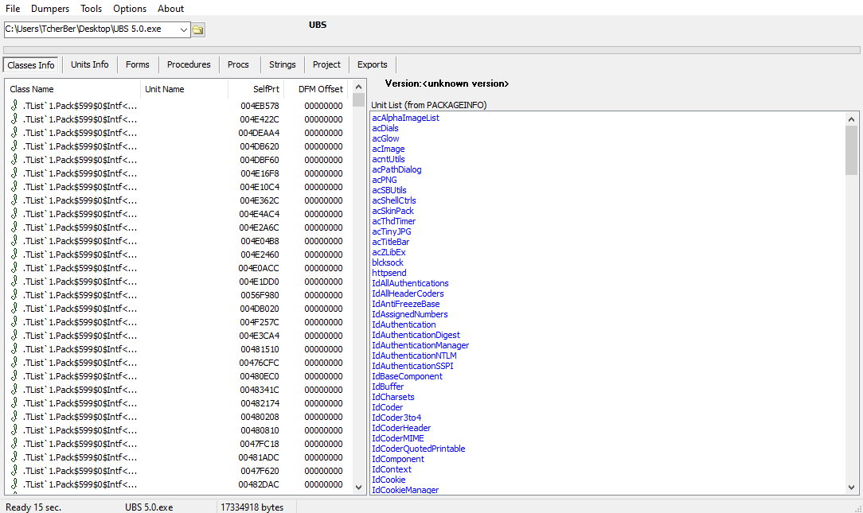The width and height of the screenshot is (863, 513).
Task: Click the file path input field
Action: click(90, 29)
